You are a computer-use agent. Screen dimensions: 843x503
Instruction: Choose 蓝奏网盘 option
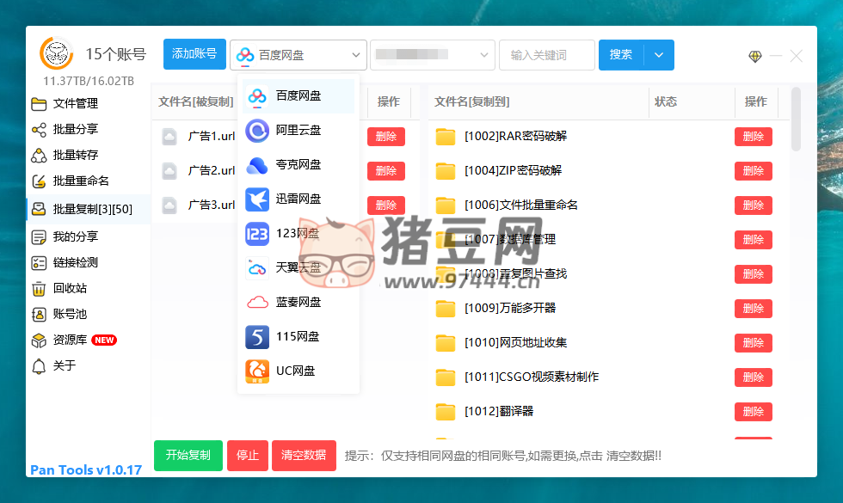pyautogui.click(x=298, y=303)
